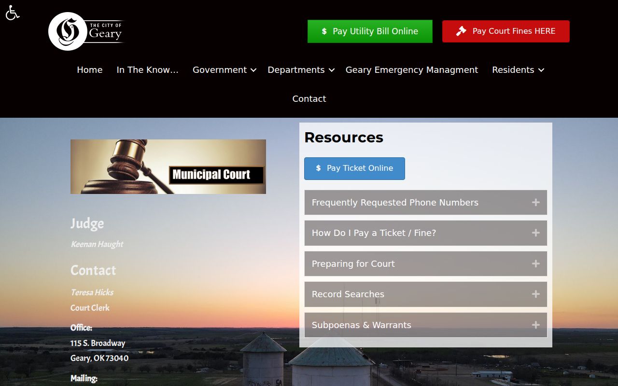
Task: Click the Mailing: label
Action: [x=84, y=379]
